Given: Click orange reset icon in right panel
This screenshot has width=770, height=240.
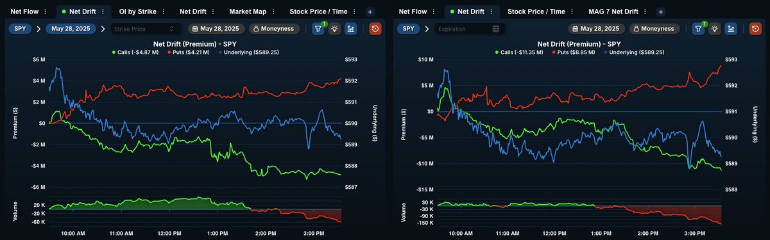Looking at the screenshot, I should [x=755, y=29].
